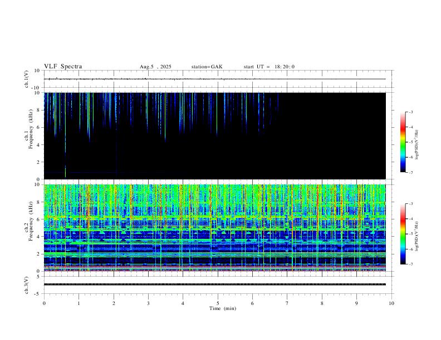Click the "-3" tick on the ch.1 colorbar
Viewport: 441px width, 340px height.
pos(410,112)
